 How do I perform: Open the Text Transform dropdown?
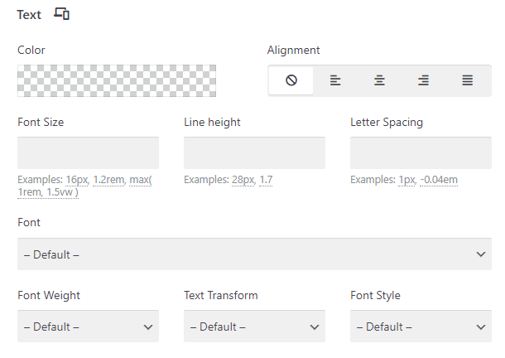[x=254, y=327]
